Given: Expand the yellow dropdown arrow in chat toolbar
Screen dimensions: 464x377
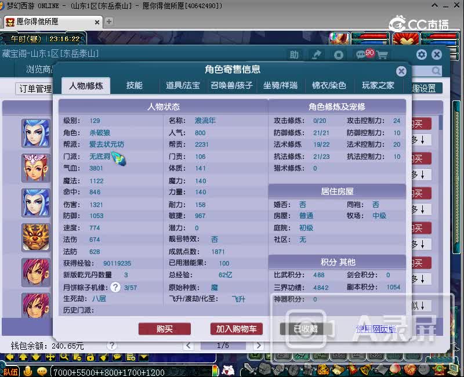Looking at the screenshot, I should [144, 357].
